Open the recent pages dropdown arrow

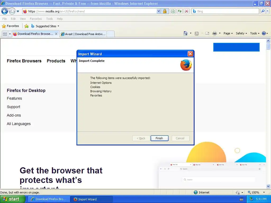point(18,11)
